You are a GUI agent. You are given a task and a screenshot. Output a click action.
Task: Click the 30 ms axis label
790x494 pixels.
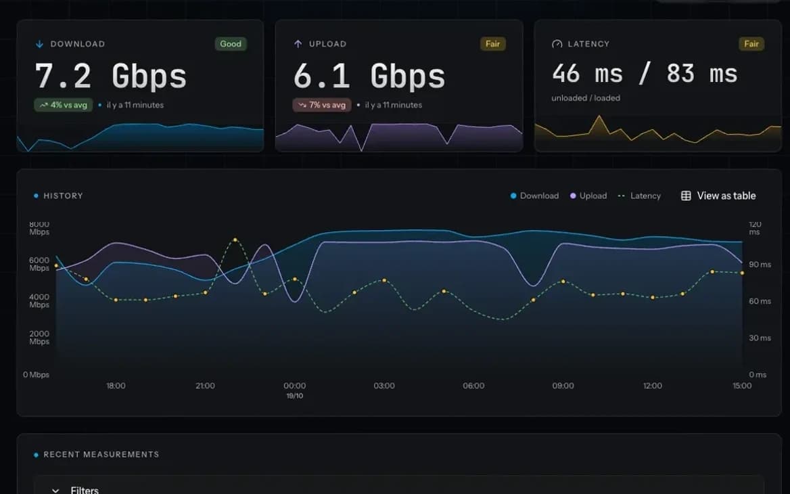pyautogui.click(x=760, y=338)
